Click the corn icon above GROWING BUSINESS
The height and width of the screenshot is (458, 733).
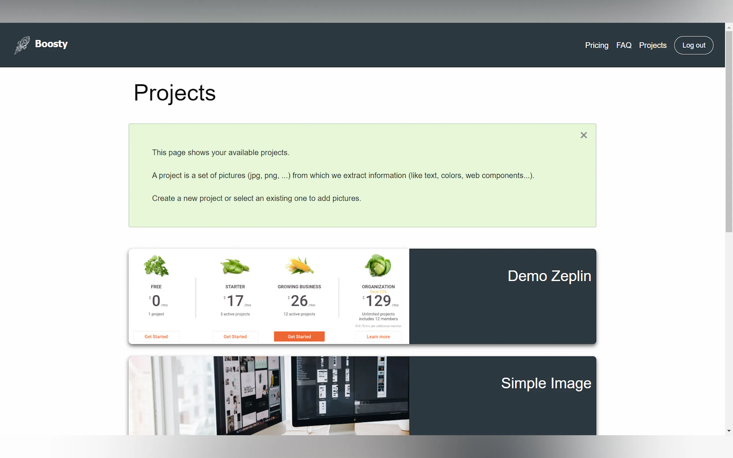point(299,266)
